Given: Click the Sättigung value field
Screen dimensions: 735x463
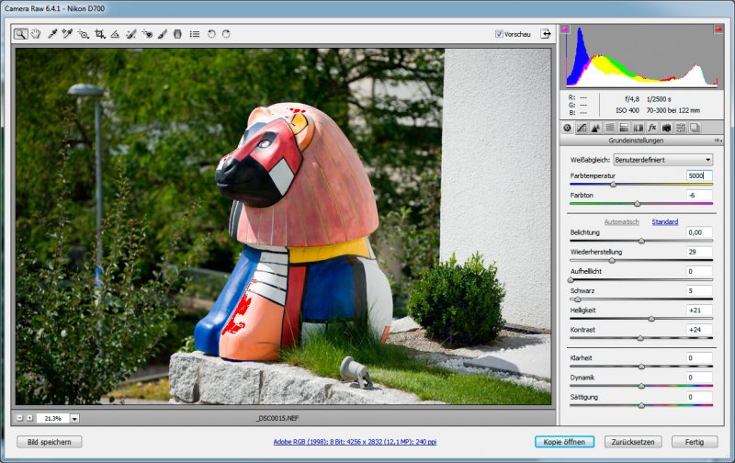Looking at the screenshot, I should (699, 398).
